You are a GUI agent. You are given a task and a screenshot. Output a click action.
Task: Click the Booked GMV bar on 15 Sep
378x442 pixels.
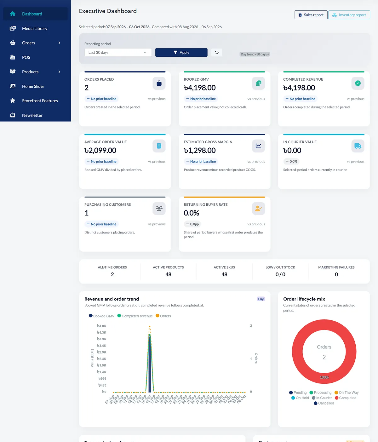coord(150,364)
